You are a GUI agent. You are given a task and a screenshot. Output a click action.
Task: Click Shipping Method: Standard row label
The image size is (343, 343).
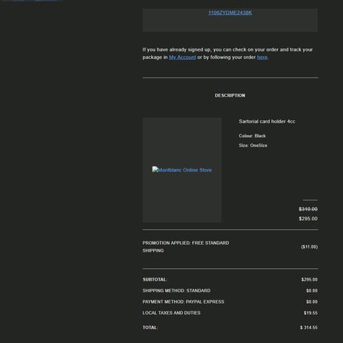176,291
